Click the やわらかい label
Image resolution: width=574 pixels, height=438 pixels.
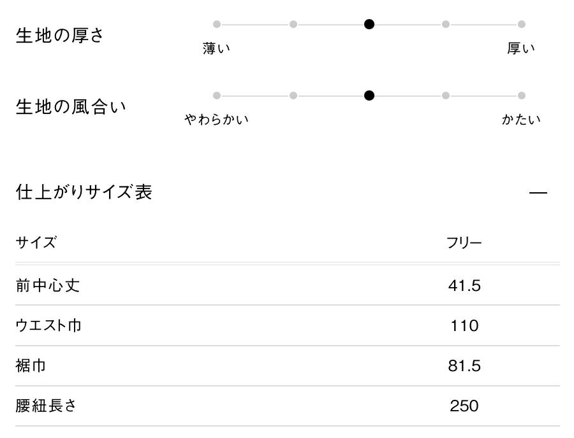coord(216,120)
